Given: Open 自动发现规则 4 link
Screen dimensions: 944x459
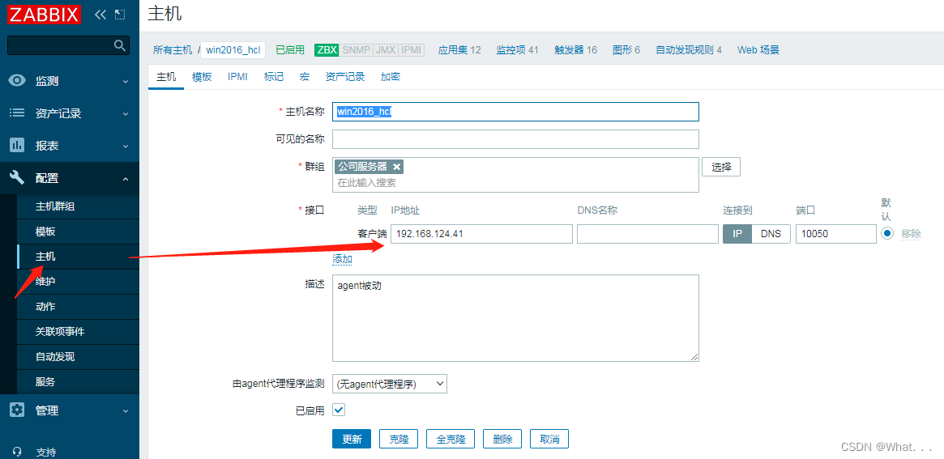Looking at the screenshot, I should 689,50.
